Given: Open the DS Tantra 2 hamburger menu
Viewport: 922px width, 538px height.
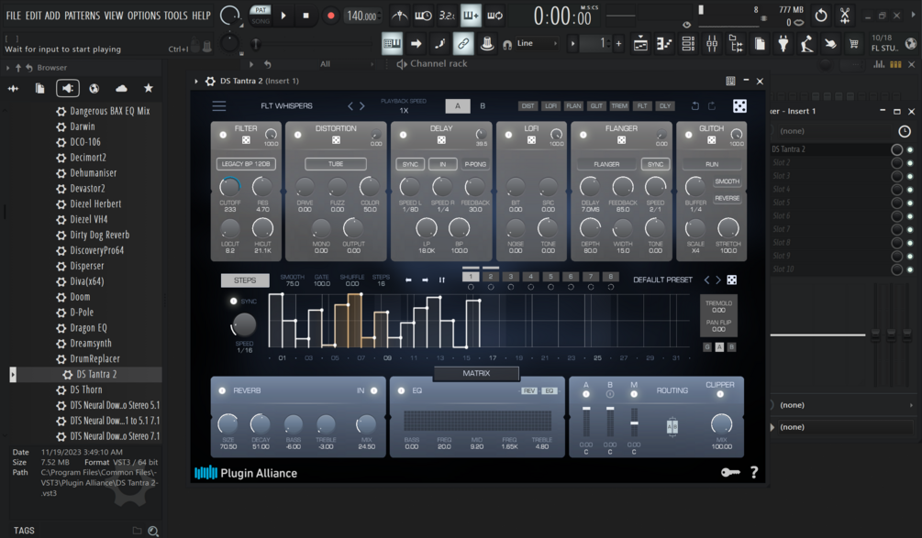Looking at the screenshot, I should (x=218, y=105).
